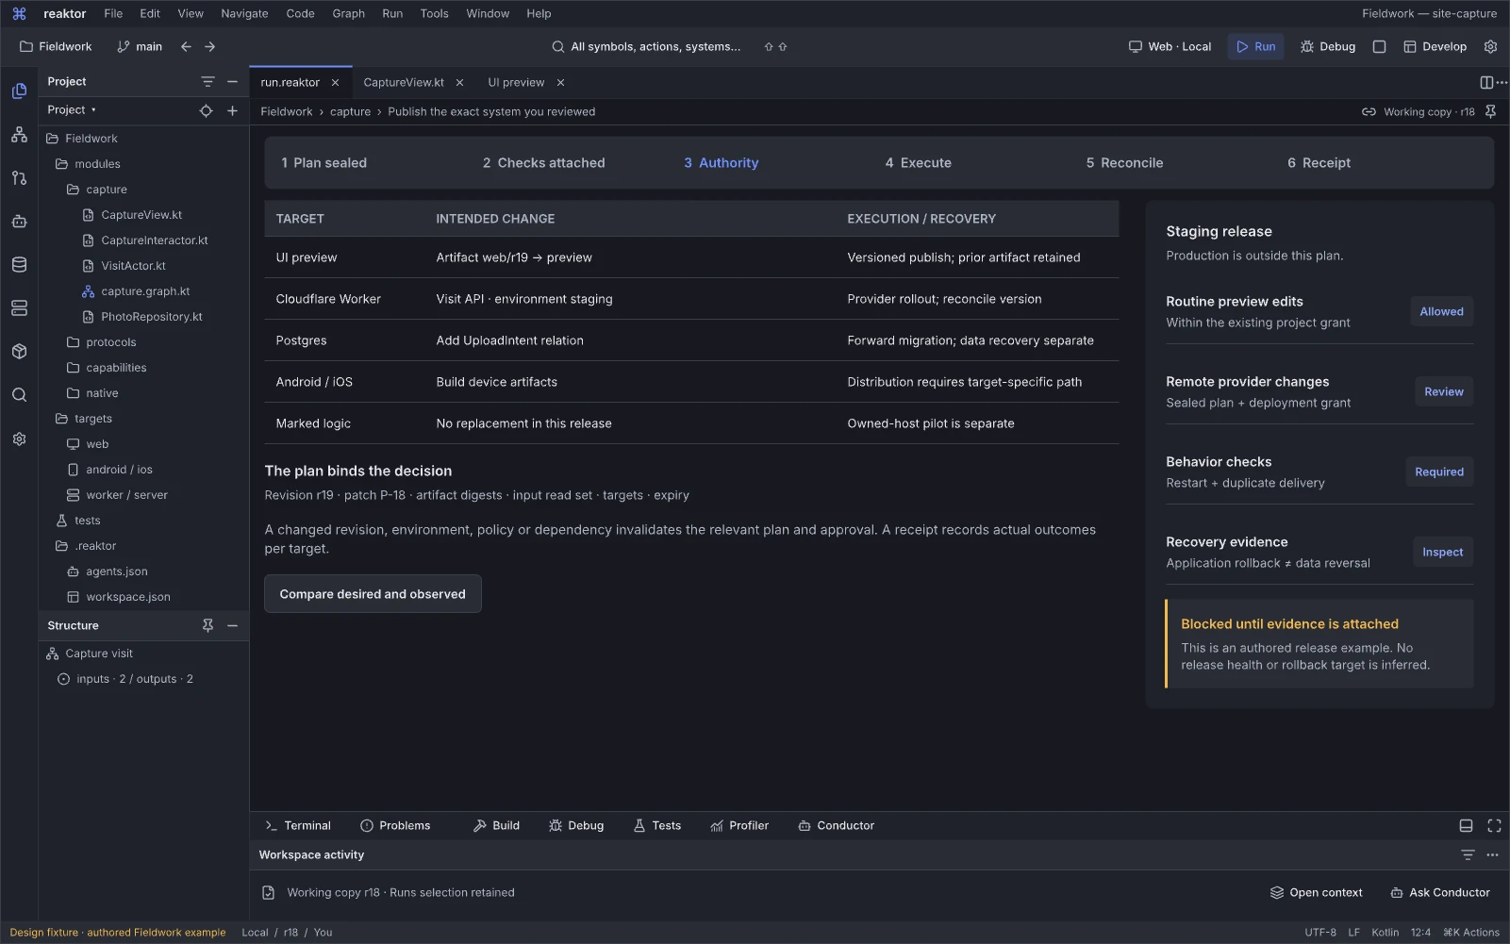Click Ask Conductor

pyautogui.click(x=1440, y=892)
